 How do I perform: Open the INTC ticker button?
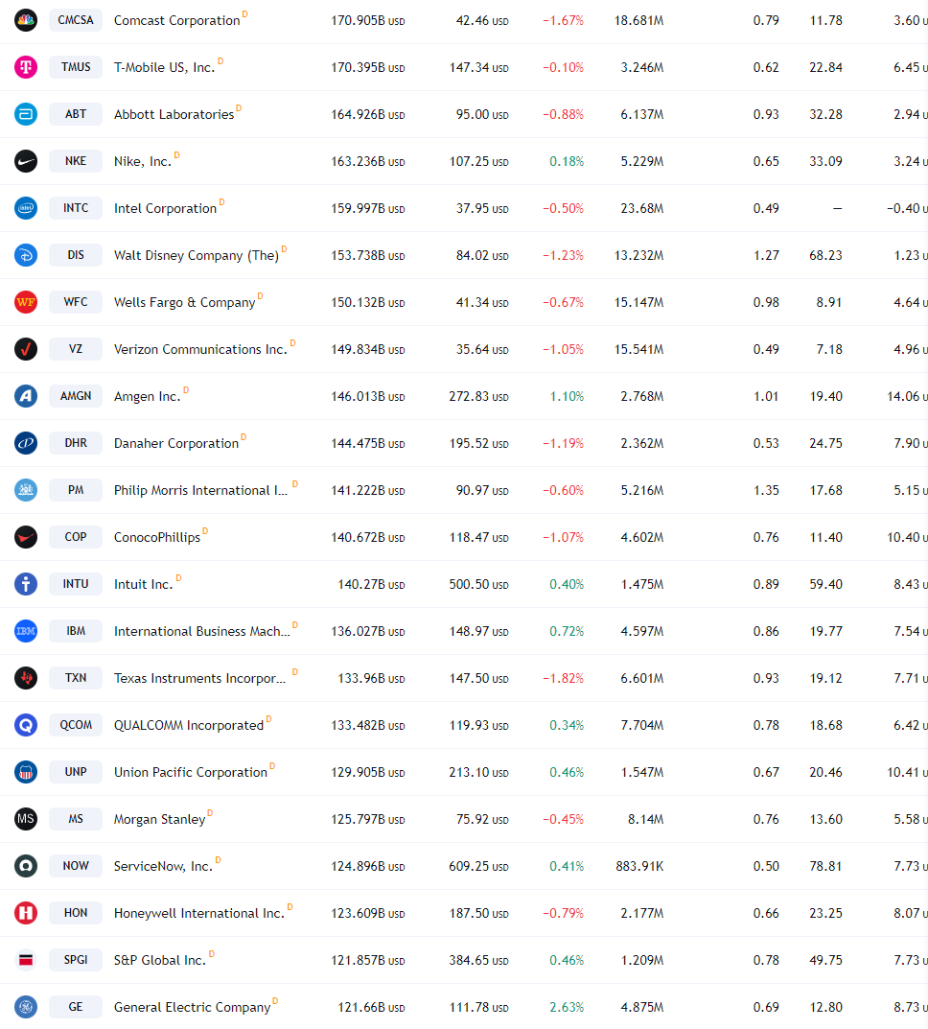coord(76,208)
